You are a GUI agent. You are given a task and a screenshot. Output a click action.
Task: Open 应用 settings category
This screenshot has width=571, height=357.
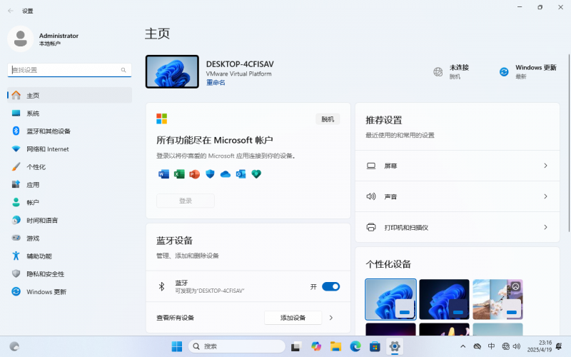point(69,185)
